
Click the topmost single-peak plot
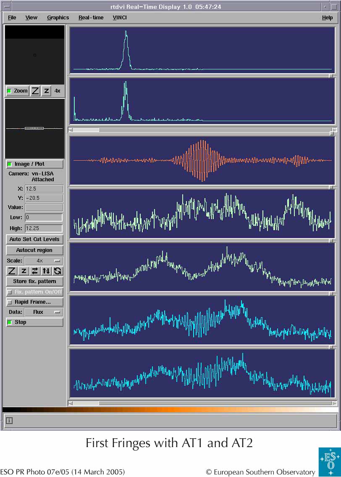(202, 50)
